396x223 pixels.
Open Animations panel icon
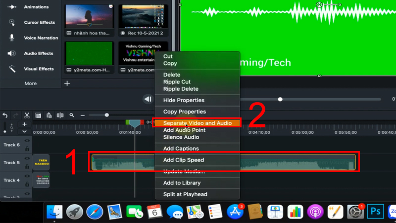pyautogui.click(x=12, y=7)
